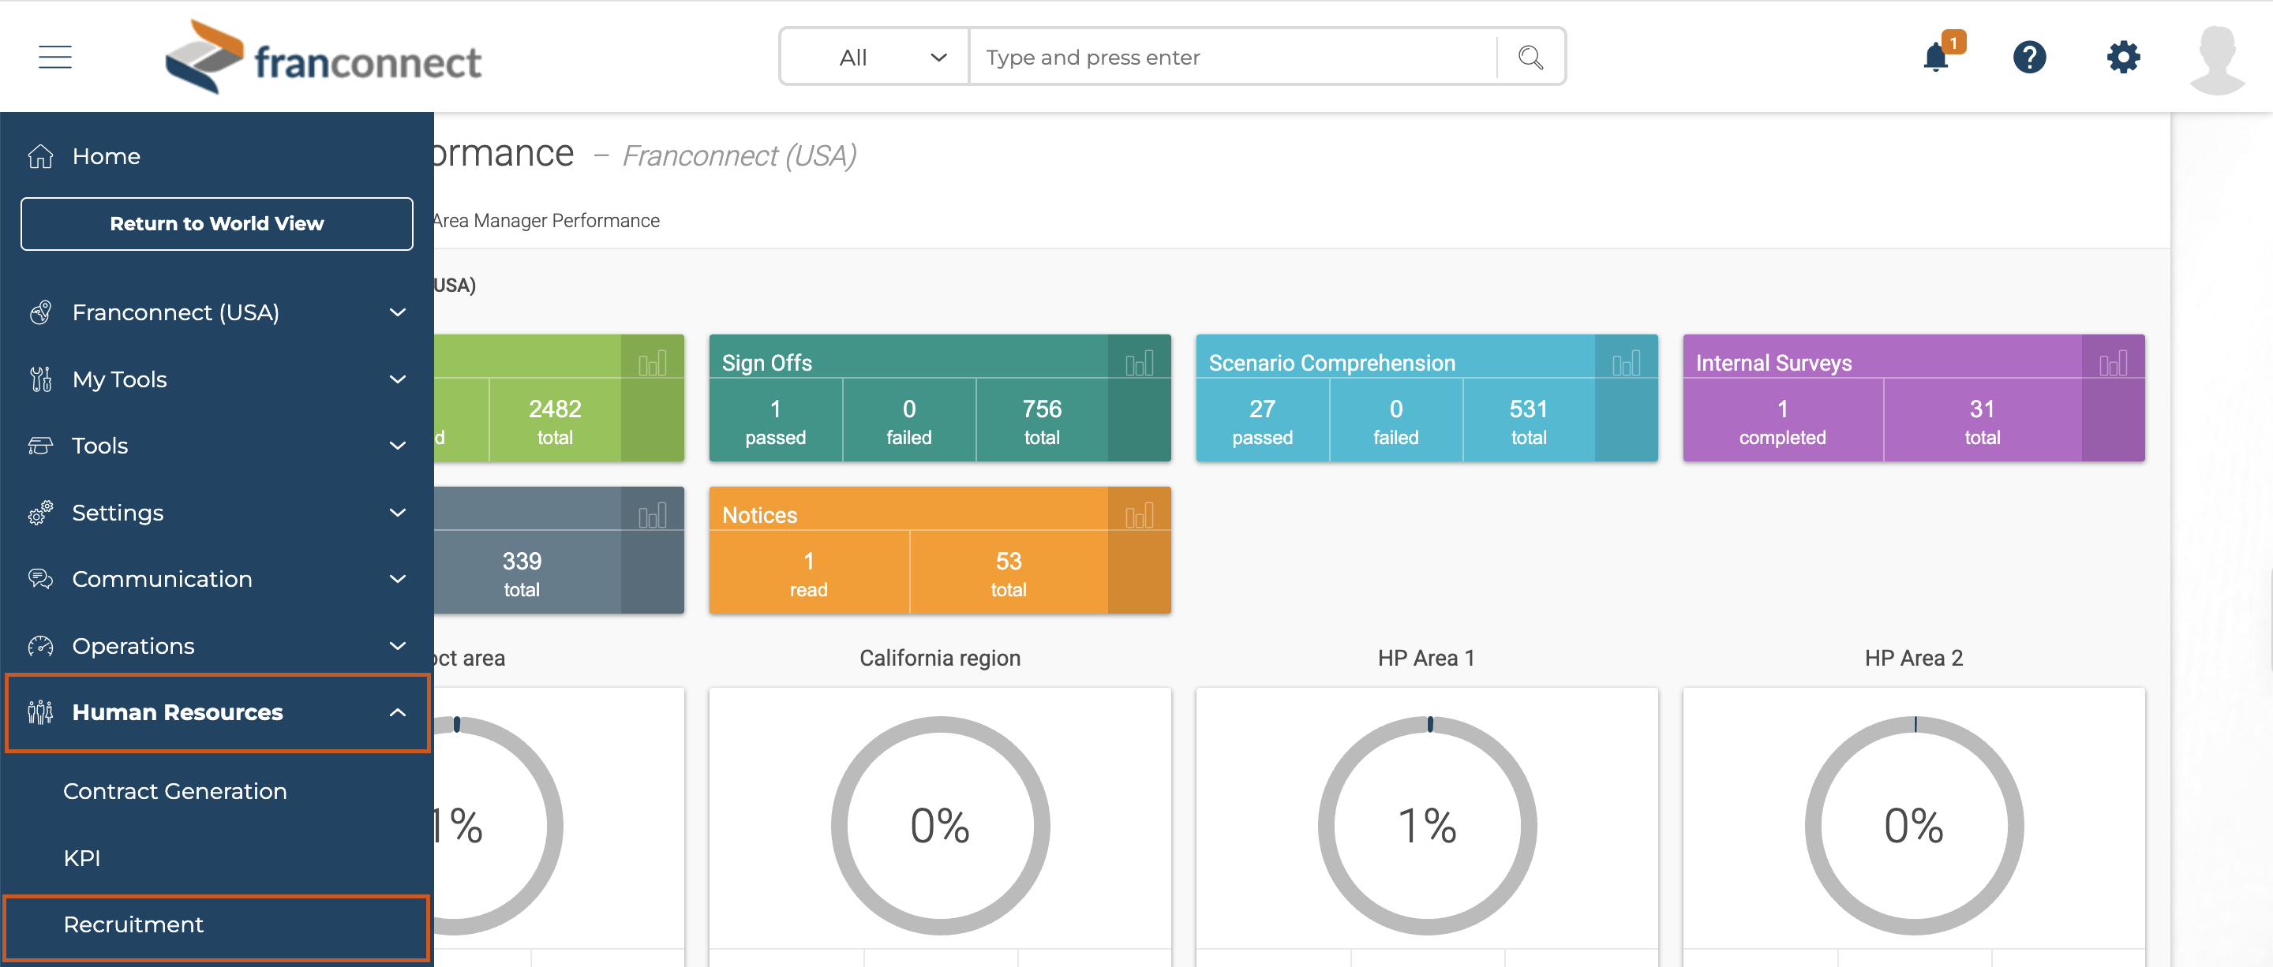Open KPI submenu item
This screenshot has width=2273, height=967.
pyautogui.click(x=82, y=859)
